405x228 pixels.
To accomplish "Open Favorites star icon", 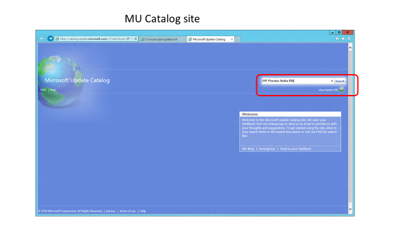I will (x=343, y=39).
